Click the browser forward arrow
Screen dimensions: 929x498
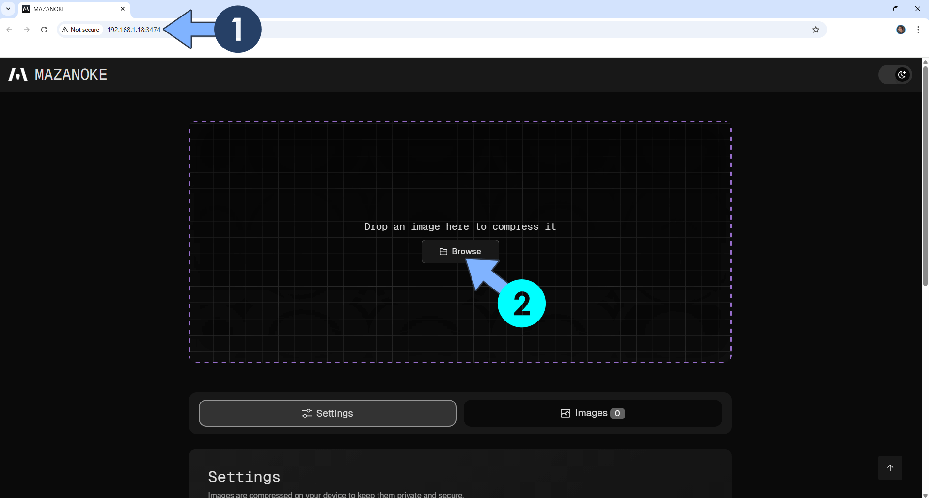tap(27, 30)
